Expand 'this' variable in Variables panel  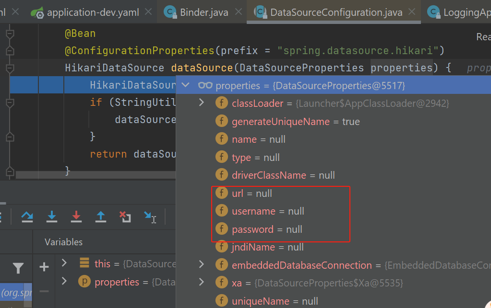64,262
